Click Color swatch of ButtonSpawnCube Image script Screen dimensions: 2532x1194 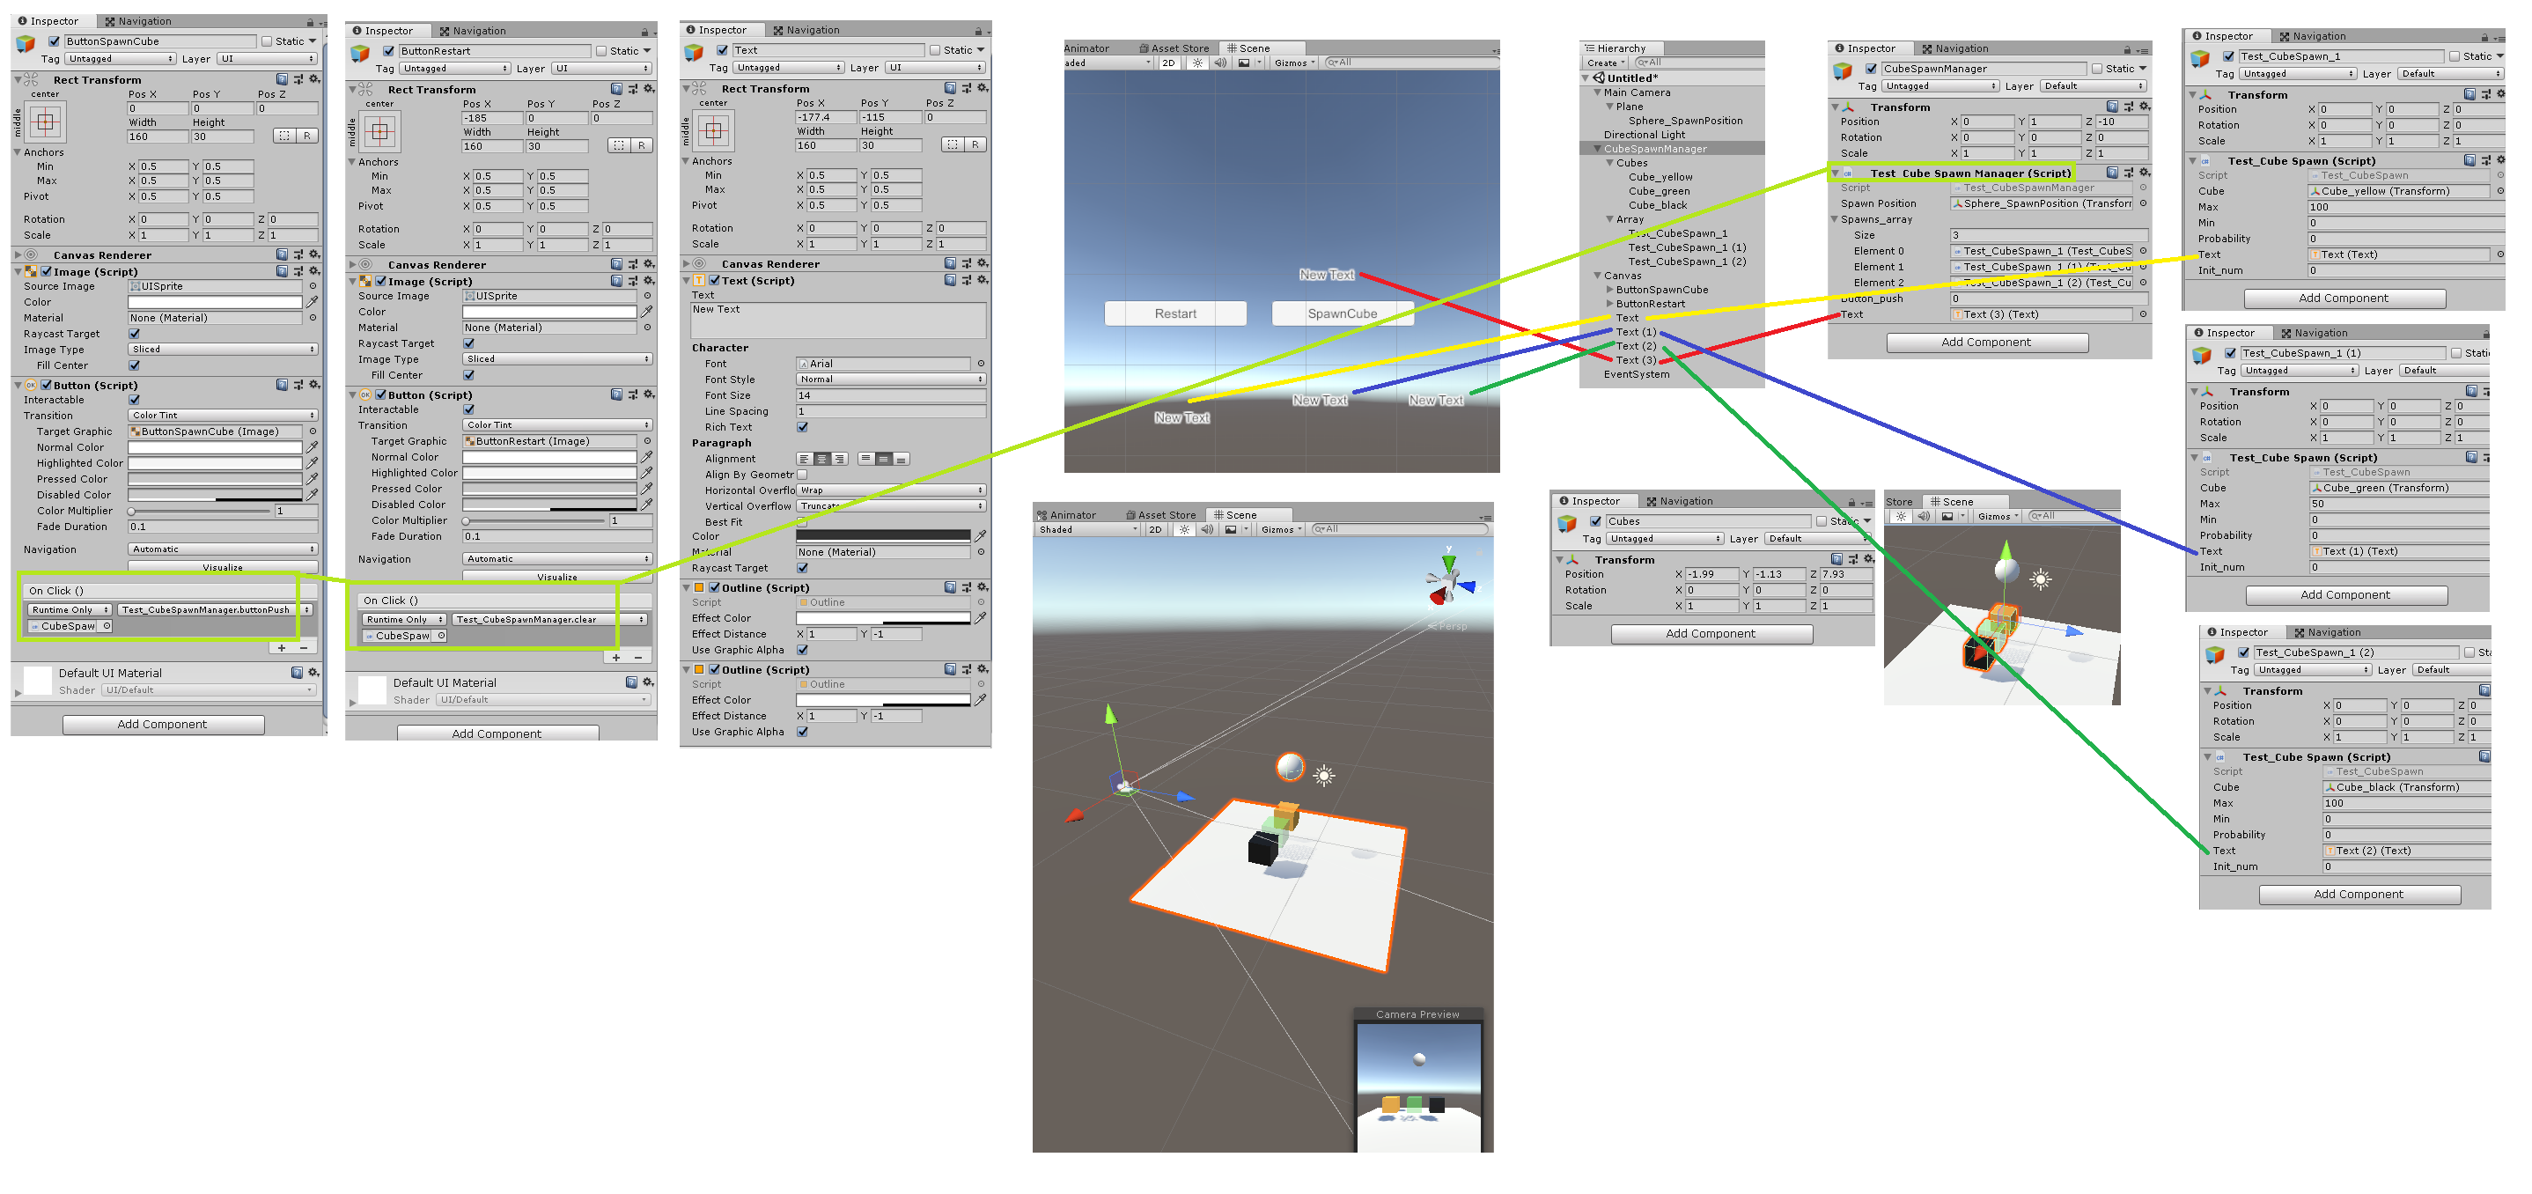pos(214,303)
